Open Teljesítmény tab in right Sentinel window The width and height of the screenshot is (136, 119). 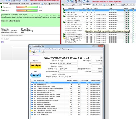(116, 5)
